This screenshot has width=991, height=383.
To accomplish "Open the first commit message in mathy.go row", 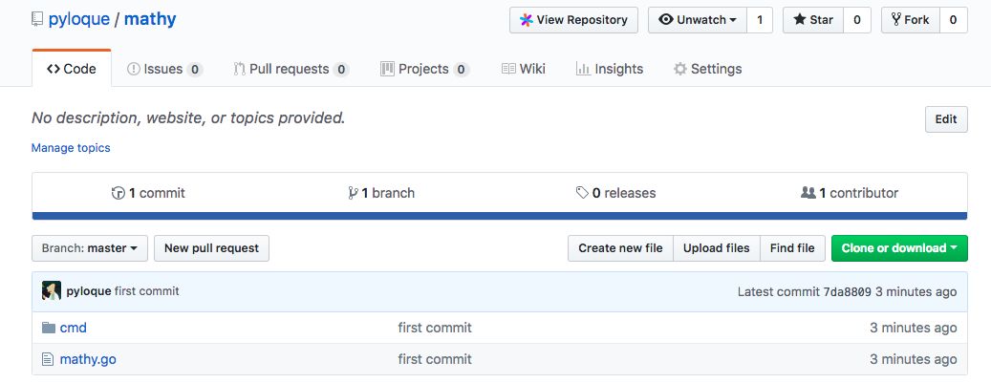I will [435, 360].
